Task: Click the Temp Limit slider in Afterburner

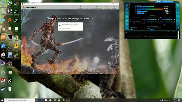Action: click(x=167, y=20)
